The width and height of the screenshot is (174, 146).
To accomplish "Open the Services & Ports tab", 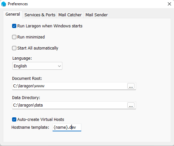I will pyautogui.click(x=40, y=15).
